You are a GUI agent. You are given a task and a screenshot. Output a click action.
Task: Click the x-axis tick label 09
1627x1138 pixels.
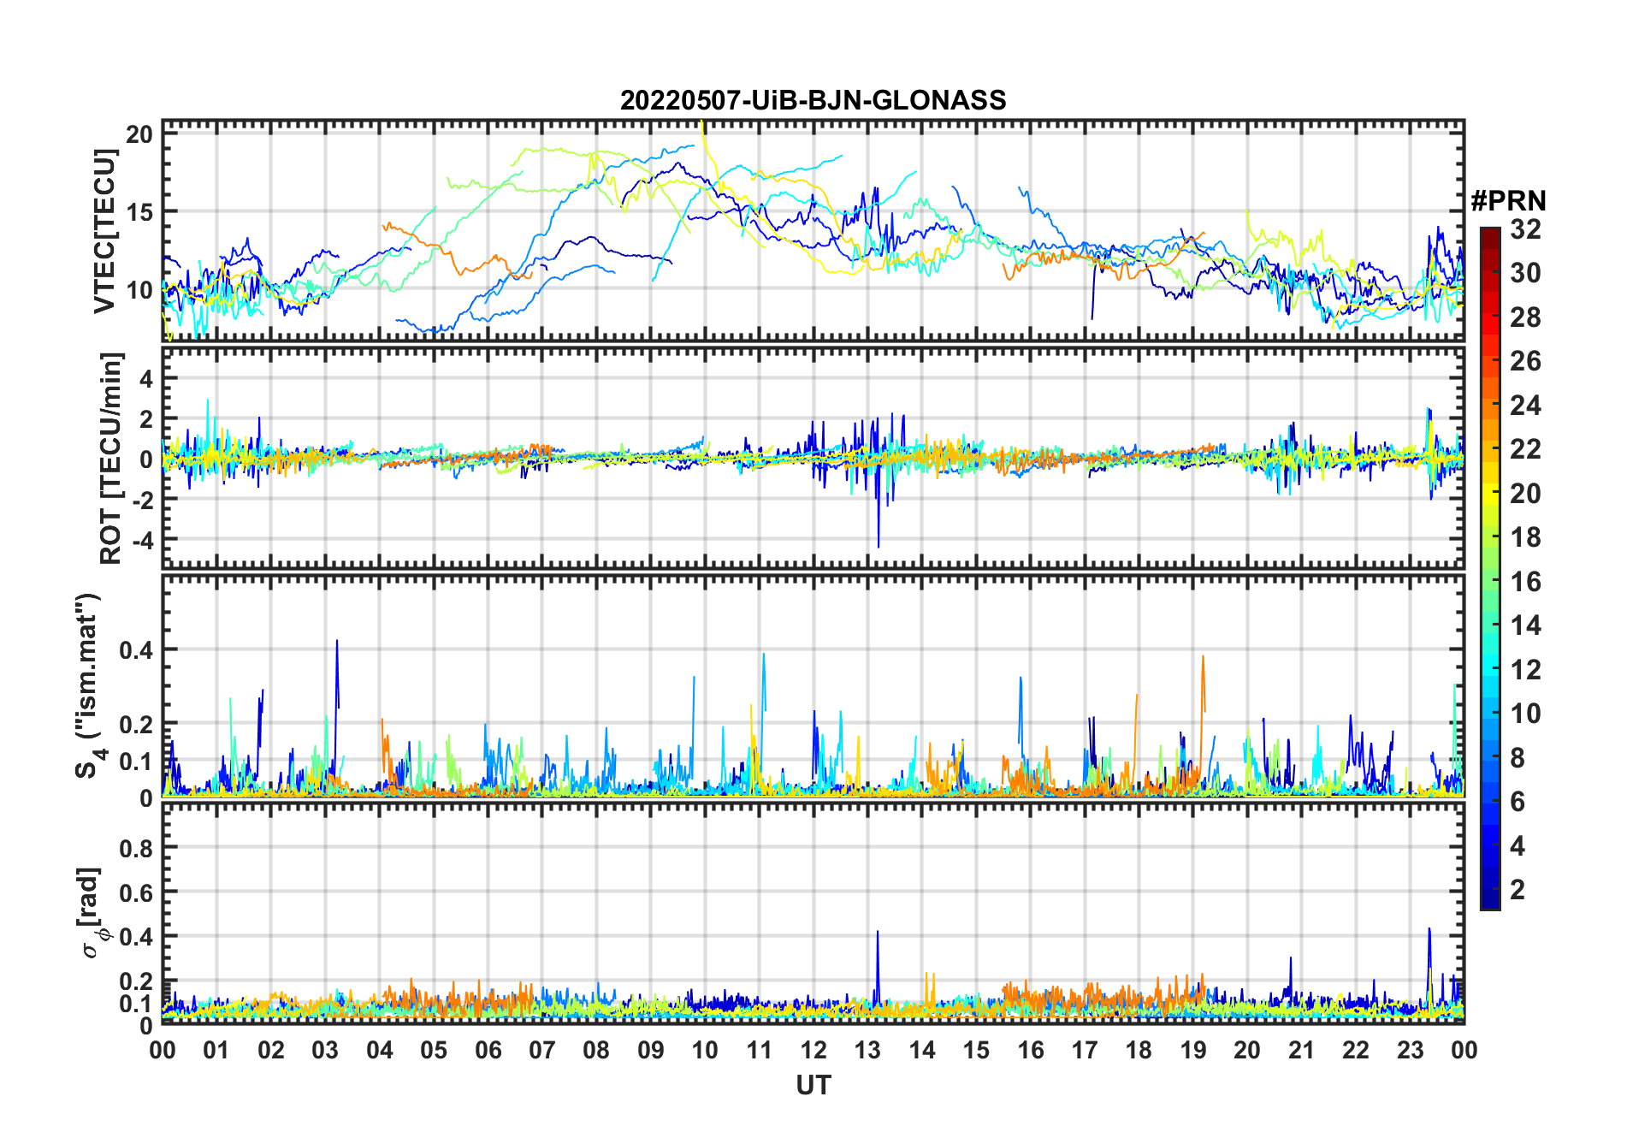651,1050
